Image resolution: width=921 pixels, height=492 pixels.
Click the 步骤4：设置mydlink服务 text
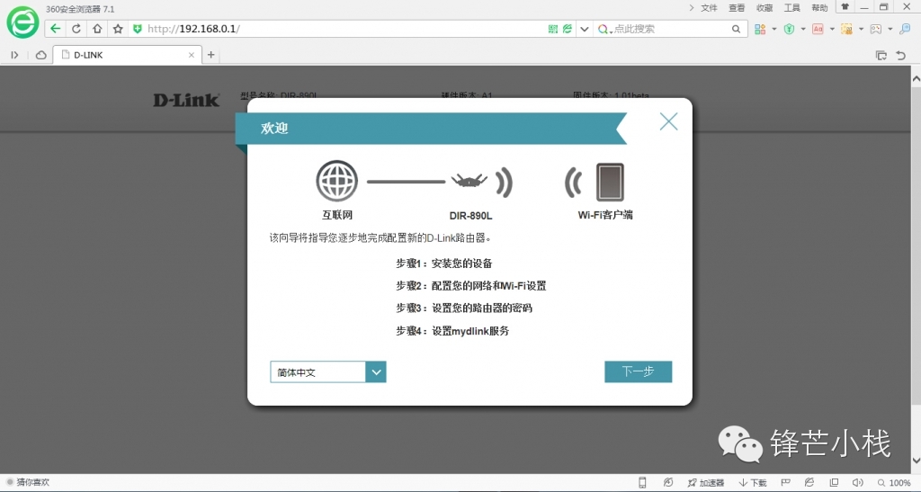452,331
